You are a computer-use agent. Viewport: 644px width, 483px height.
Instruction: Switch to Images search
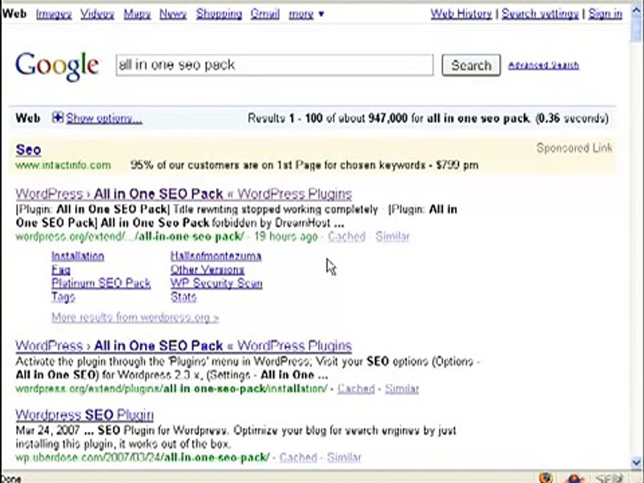(54, 14)
